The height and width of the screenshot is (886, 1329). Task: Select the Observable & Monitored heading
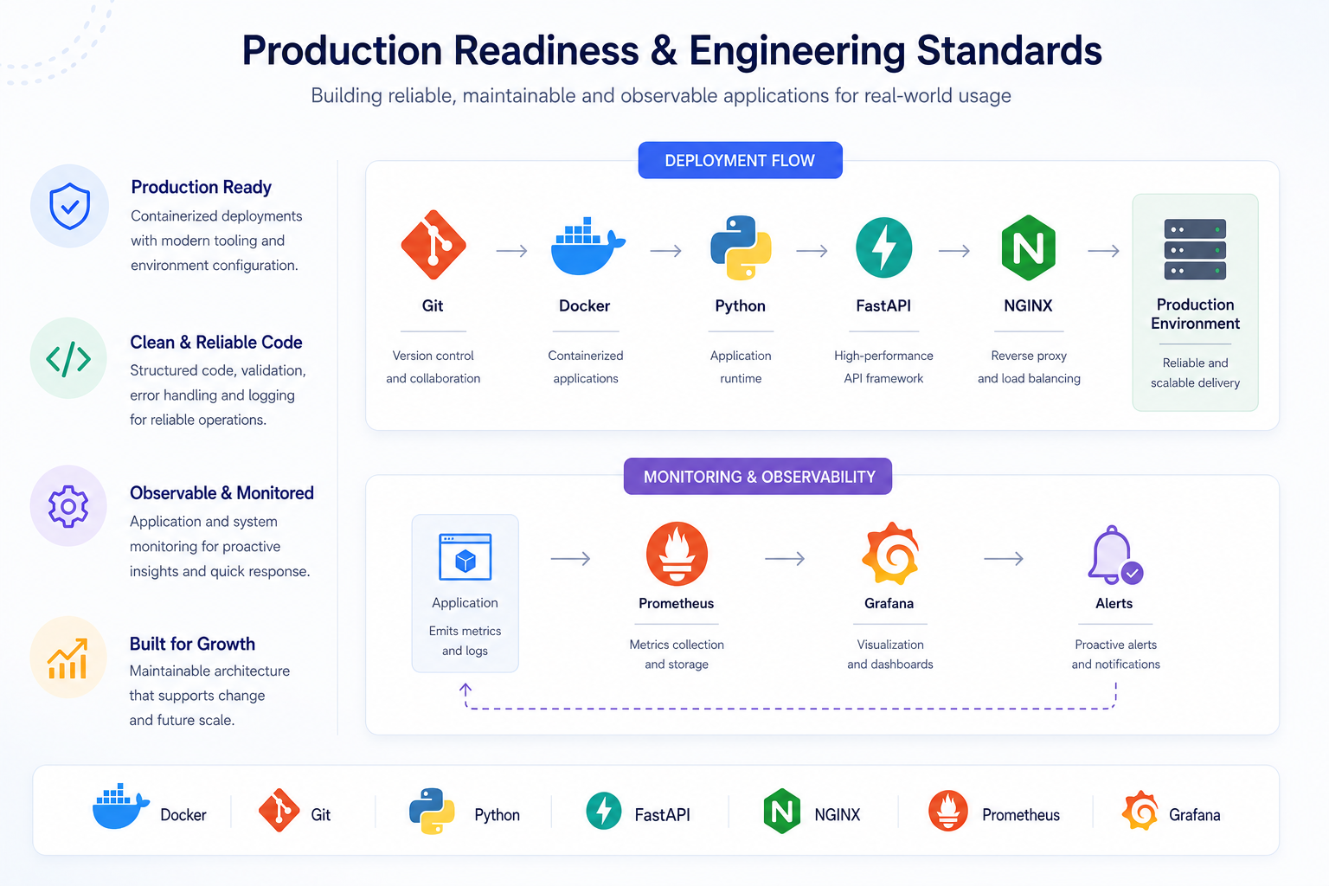[221, 493]
